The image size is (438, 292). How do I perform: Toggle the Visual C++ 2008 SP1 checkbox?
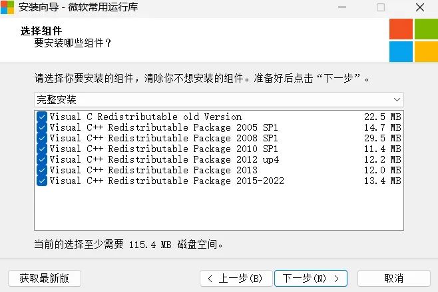point(42,138)
